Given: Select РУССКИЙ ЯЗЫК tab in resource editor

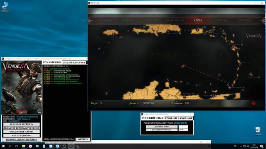Looking at the screenshot, I should 153,118.
